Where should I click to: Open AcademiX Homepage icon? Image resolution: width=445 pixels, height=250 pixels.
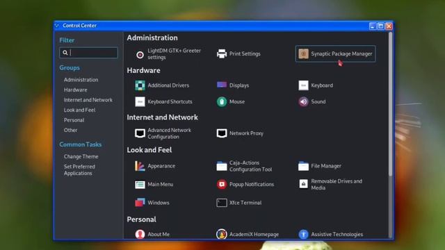pos(222,234)
